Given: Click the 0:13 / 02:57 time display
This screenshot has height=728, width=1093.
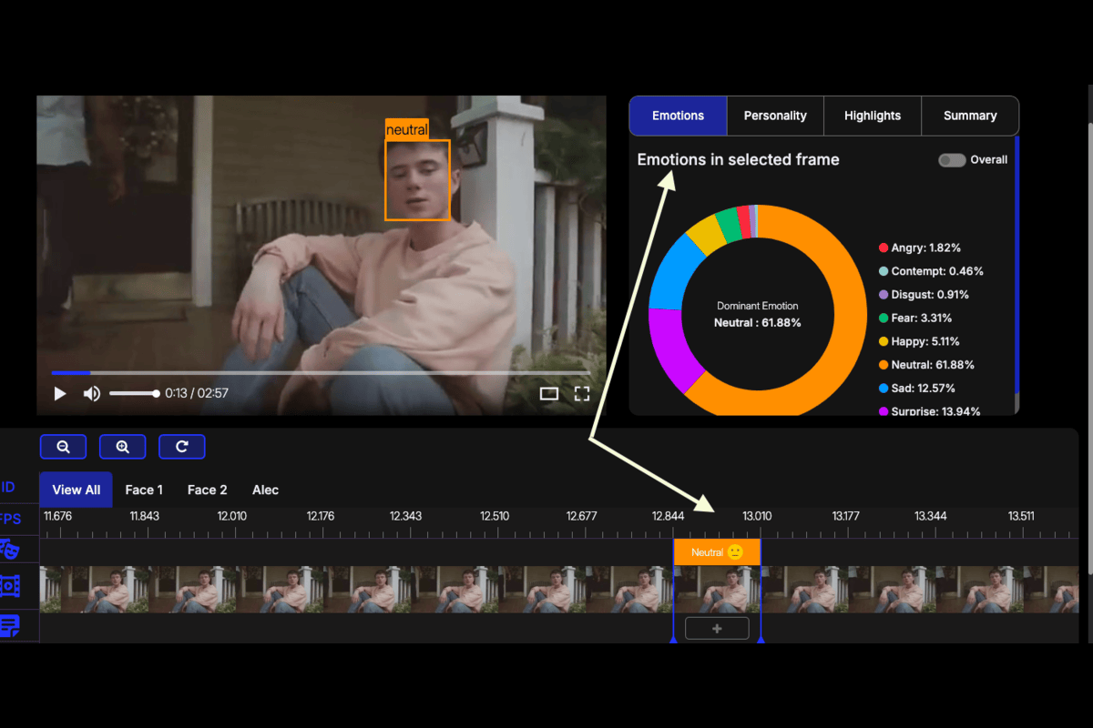Looking at the screenshot, I should tap(197, 394).
